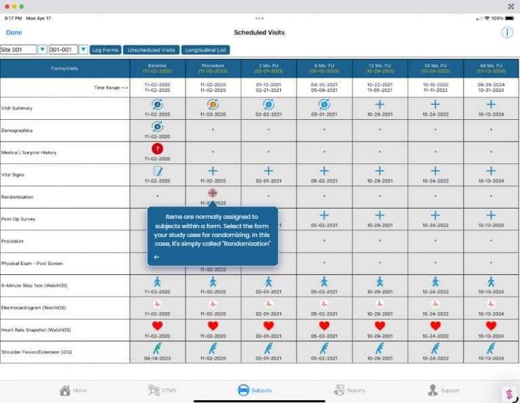
Task: Open Medical / Surgical History red query icon
Action: tap(158, 149)
